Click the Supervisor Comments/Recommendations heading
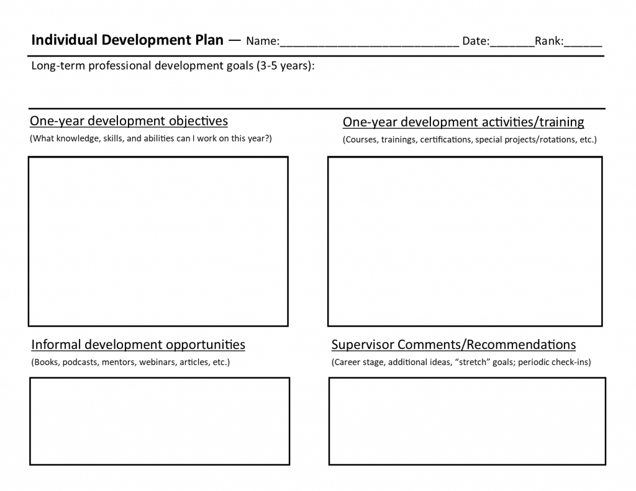Image resolution: width=636 pixels, height=491 pixels. pyautogui.click(x=453, y=345)
